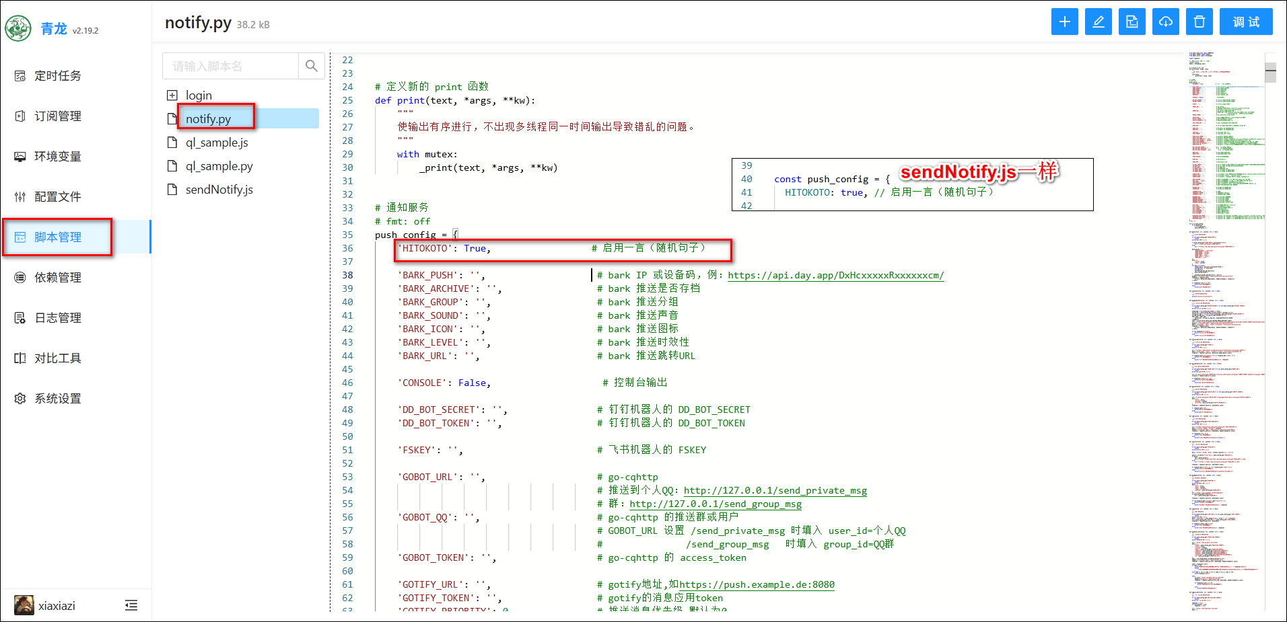Open ql_sample.py script
Viewport: 1287px width, 622px height.
tap(219, 166)
